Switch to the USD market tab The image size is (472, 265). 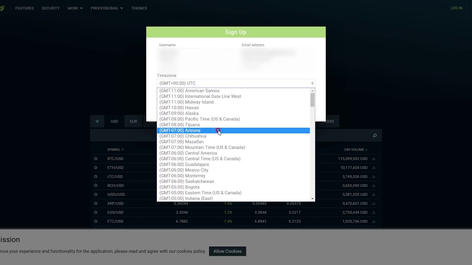coord(114,121)
